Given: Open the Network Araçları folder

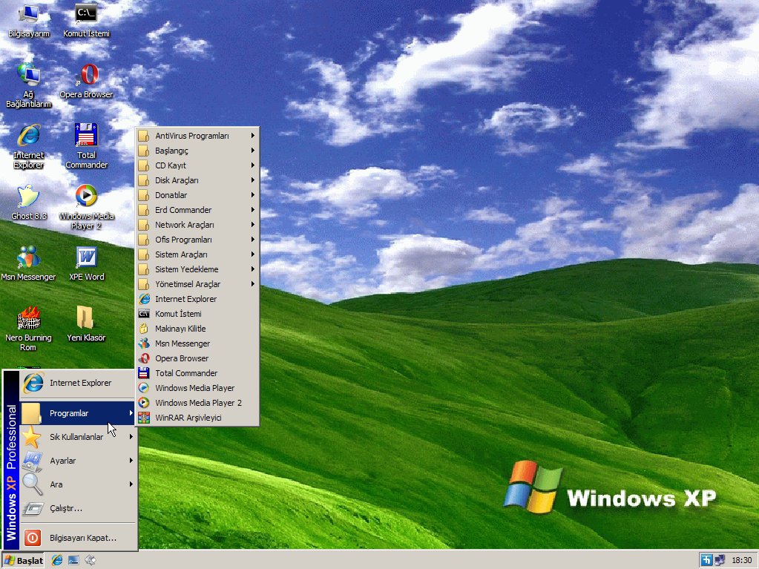Looking at the screenshot, I should tap(197, 225).
